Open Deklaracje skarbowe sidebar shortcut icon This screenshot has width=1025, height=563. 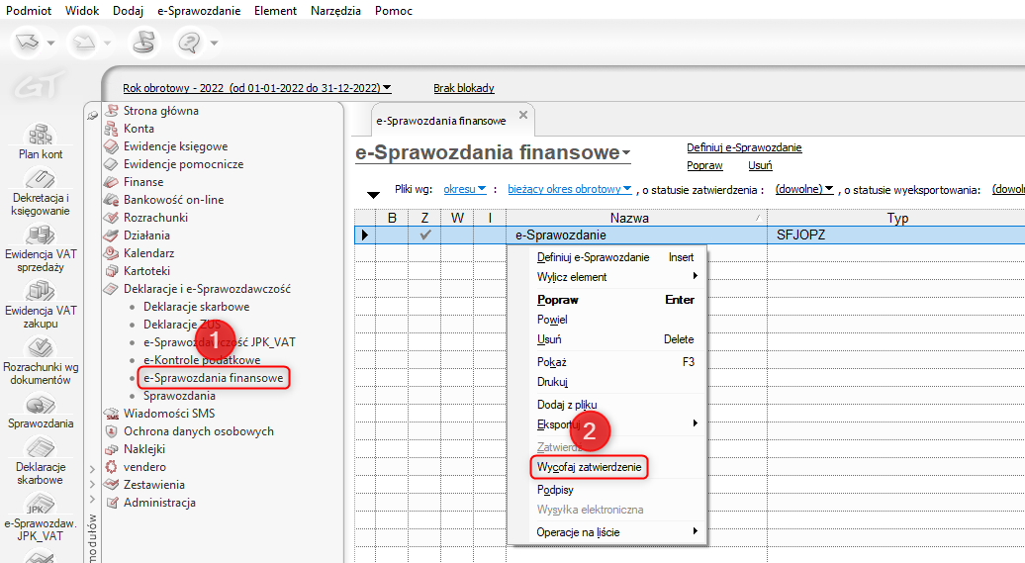40,450
